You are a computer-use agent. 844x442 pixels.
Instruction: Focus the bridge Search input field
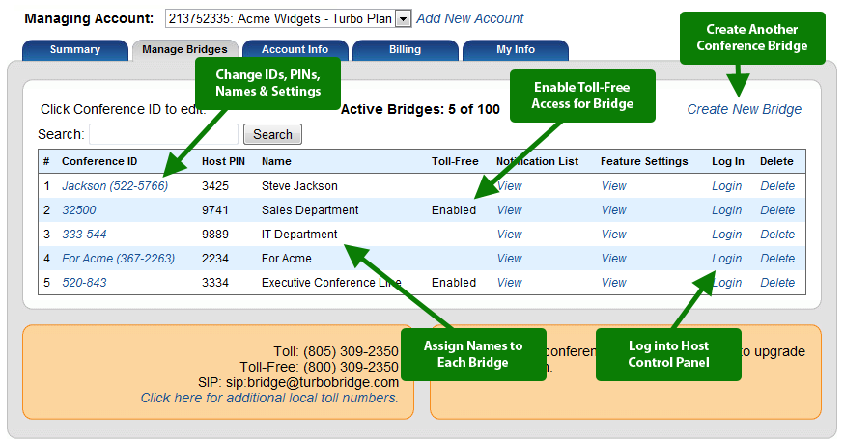click(163, 134)
